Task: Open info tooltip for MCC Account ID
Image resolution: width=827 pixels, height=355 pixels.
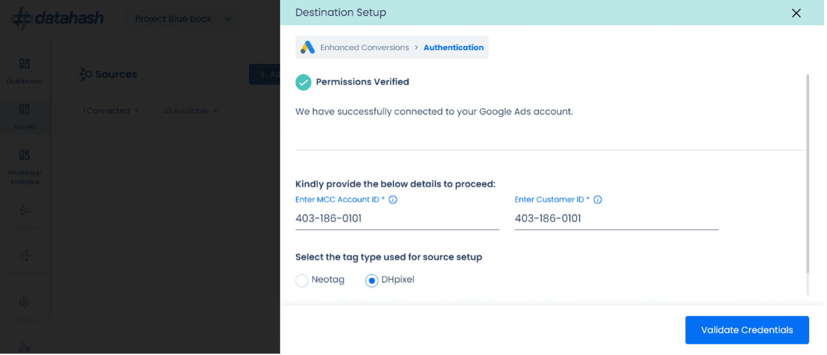Action: tap(394, 200)
